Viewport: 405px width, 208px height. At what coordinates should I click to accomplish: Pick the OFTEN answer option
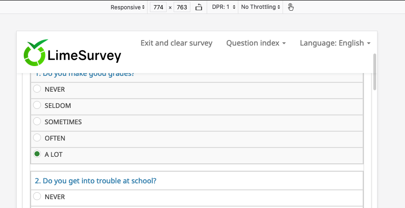[x=37, y=138]
